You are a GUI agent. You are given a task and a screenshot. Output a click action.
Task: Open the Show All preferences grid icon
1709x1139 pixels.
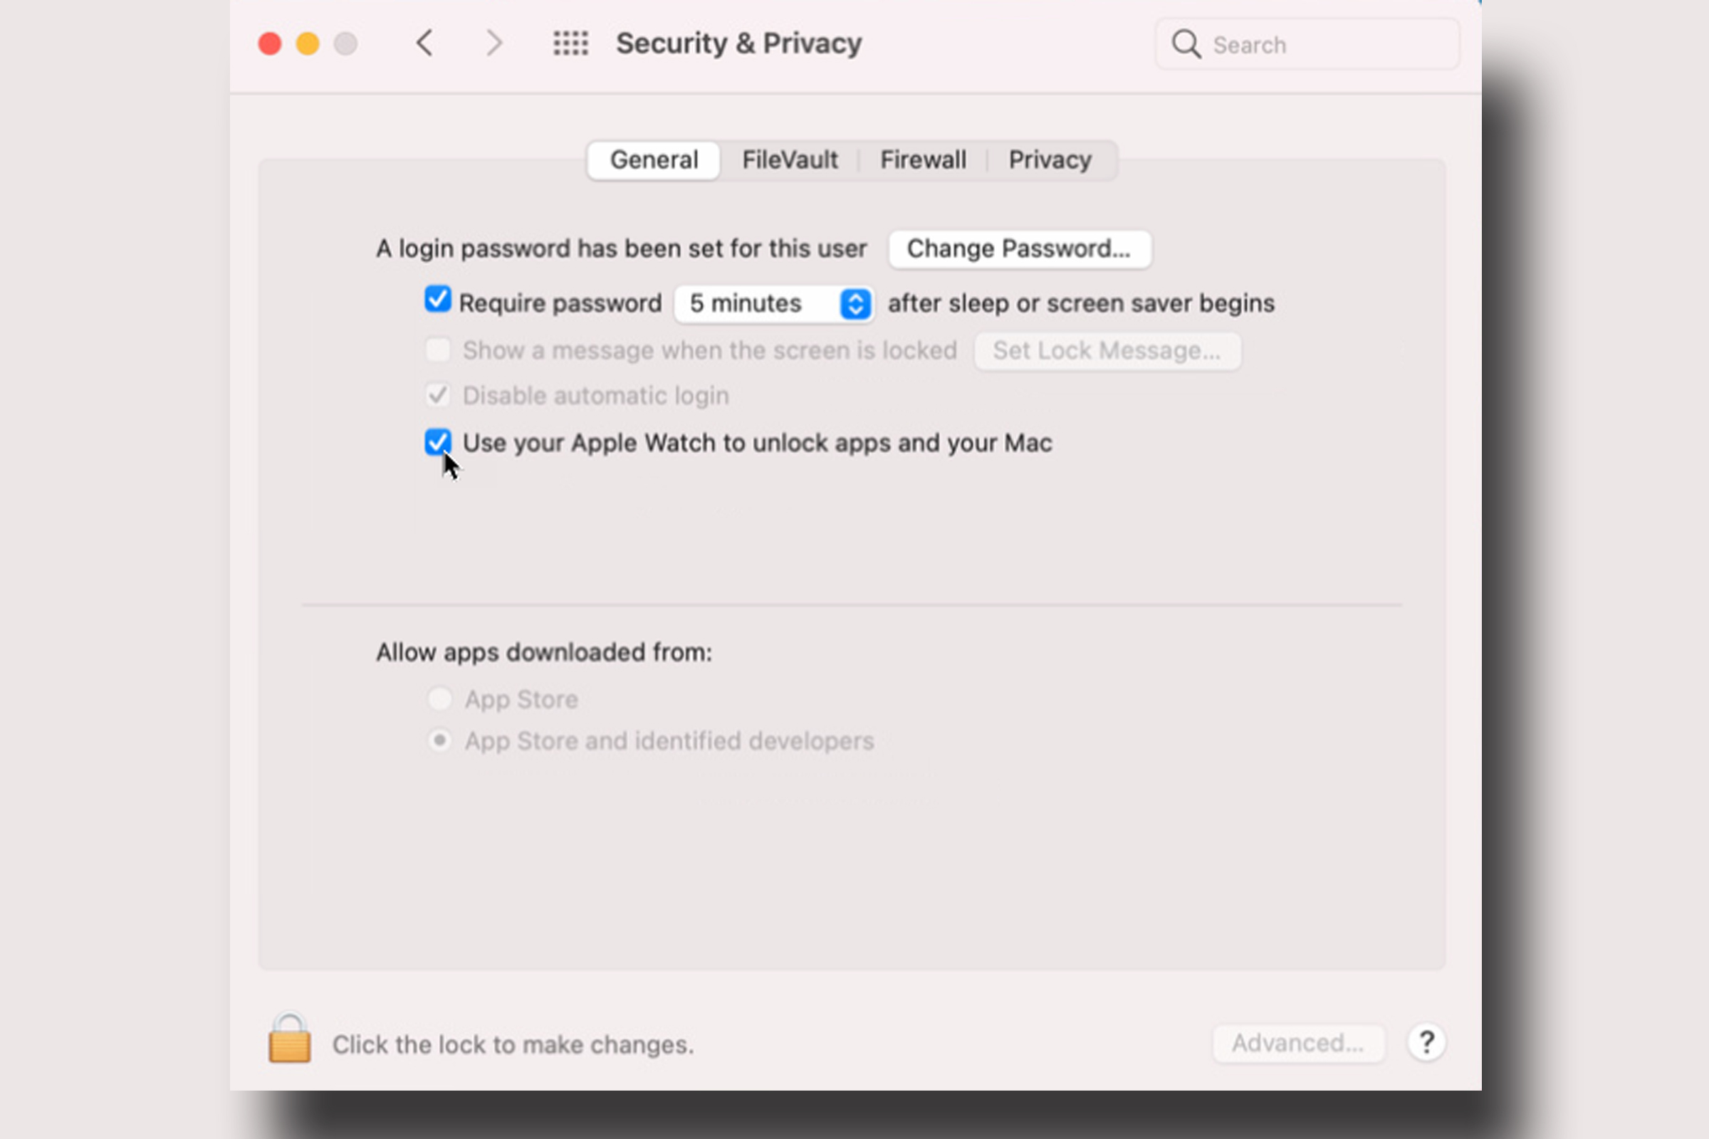point(570,43)
